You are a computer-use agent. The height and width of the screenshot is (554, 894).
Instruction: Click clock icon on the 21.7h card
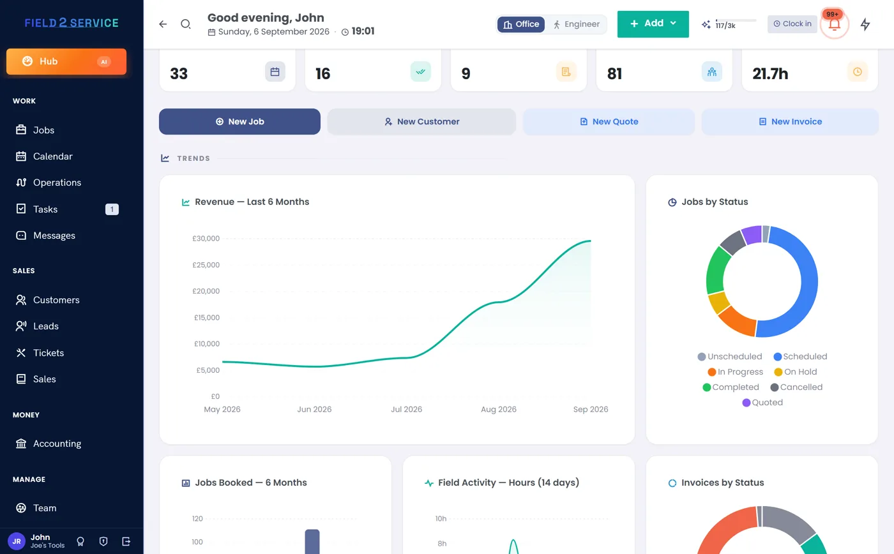point(858,72)
